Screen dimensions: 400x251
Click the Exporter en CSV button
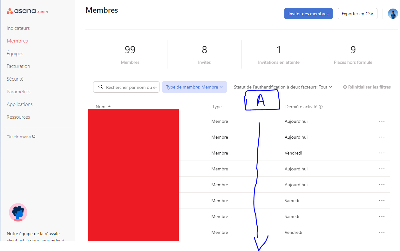click(x=357, y=14)
